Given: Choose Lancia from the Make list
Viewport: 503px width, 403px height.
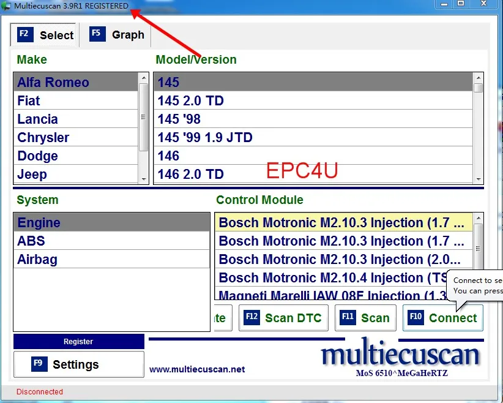Looking at the screenshot, I should (x=76, y=119).
